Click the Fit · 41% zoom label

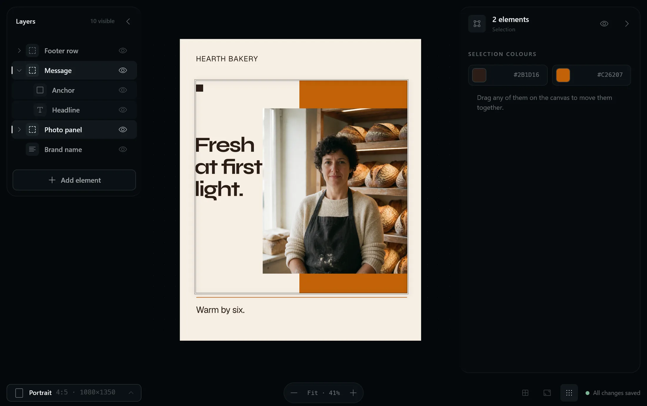pos(323,393)
